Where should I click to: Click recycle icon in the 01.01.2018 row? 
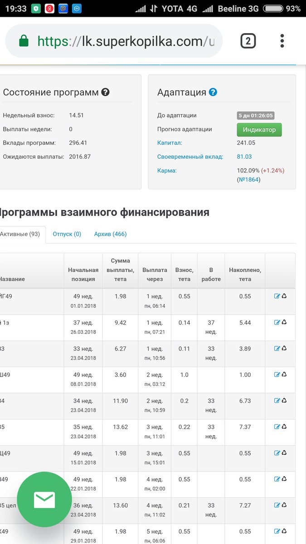click(x=284, y=296)
